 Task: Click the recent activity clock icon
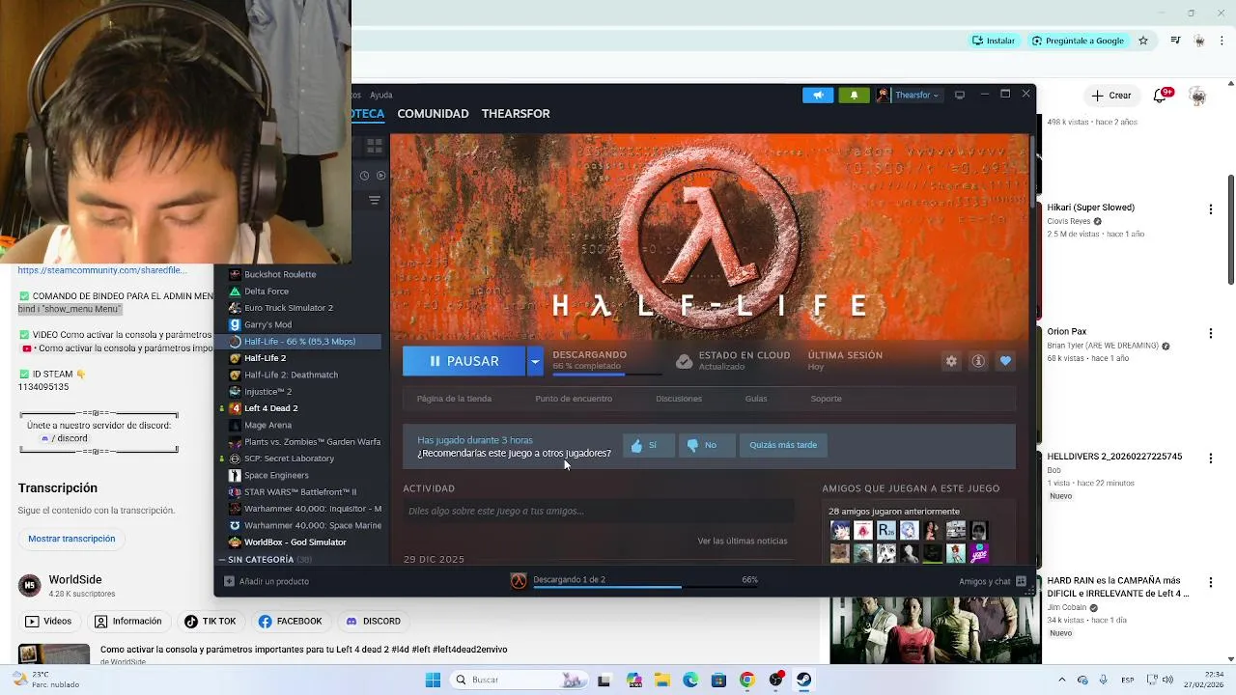point(364,176)
